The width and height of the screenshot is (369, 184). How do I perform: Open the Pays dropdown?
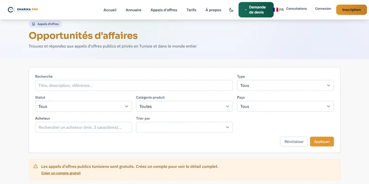point(285,106)
